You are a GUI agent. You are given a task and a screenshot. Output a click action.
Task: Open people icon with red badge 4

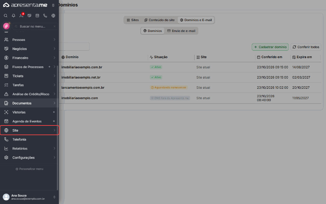(21, 15)
